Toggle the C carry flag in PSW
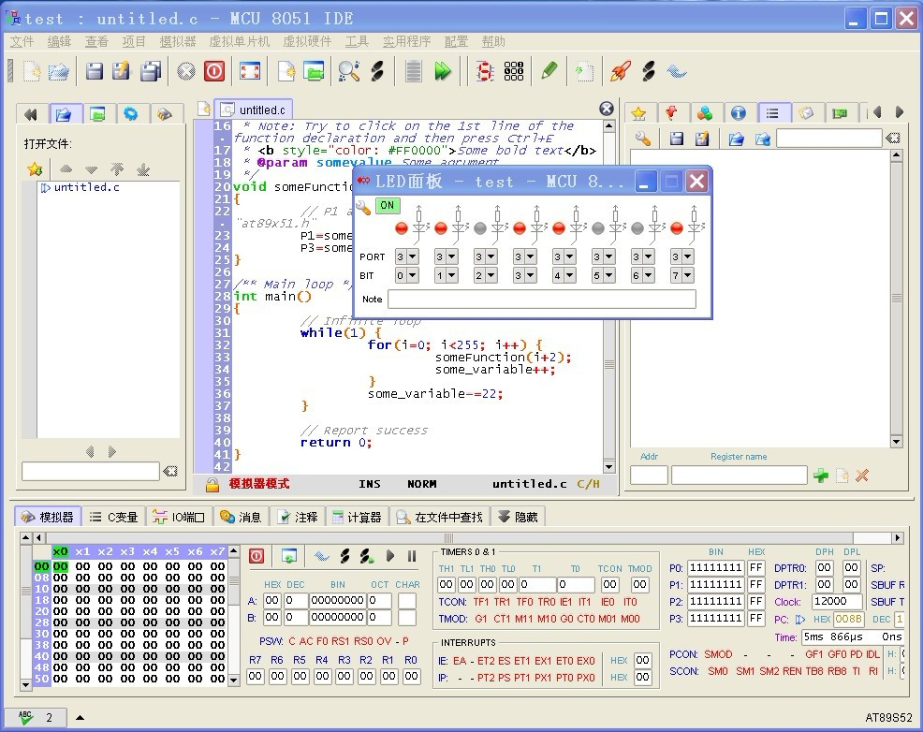The width and height of the screenshot is (923, 732). point(292,641)
